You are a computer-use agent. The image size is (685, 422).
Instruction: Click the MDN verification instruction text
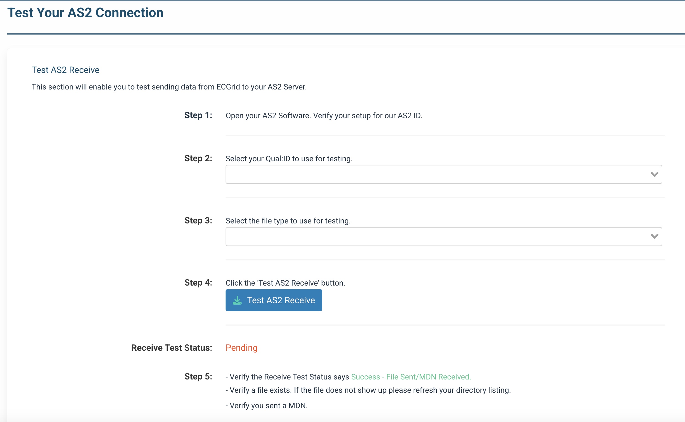click(266, 405)
